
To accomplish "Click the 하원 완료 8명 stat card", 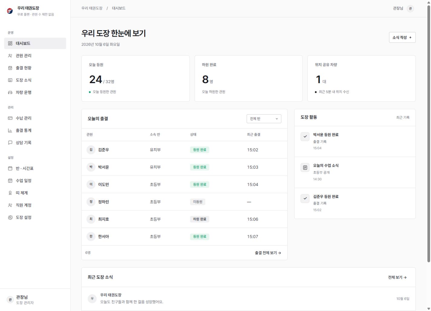I will 249,79.
